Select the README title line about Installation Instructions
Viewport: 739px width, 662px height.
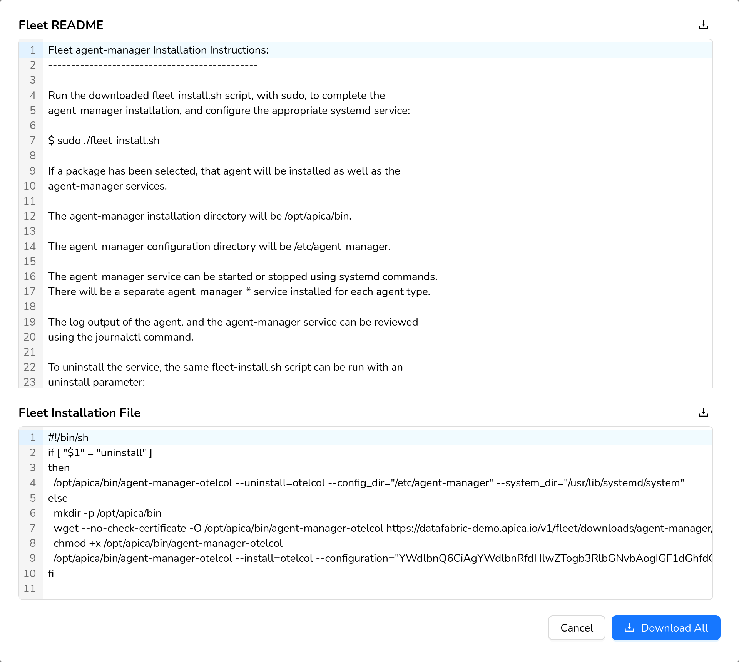pos(158,50)
